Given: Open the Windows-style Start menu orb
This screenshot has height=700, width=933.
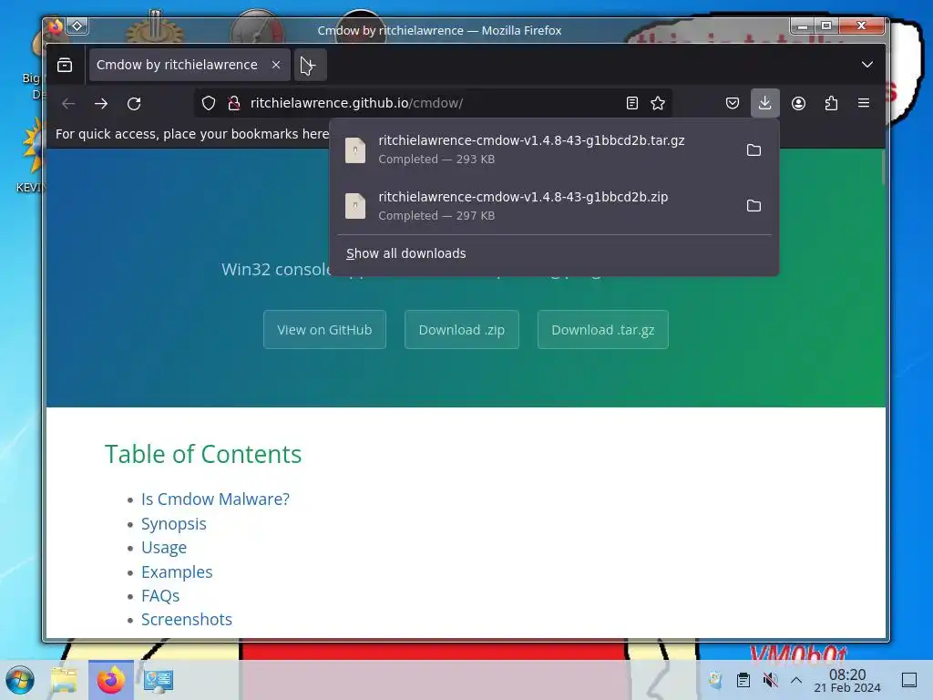Looking at the screenshot, I should click(20, 680).
